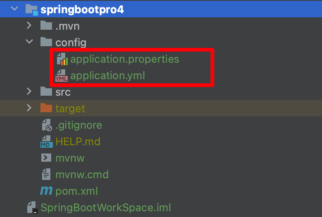The image size is (322, 217).
Task: Collapse the config folder chevron
Action: coord(29,42)
